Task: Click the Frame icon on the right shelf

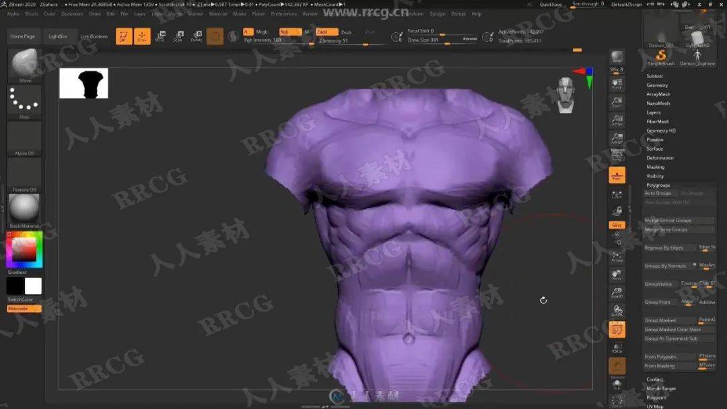Action: (617, 259)
